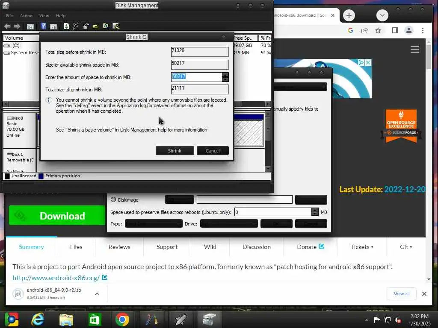Viewport: 438px width, 328px height.
Task: Click the Delete X icon in toolbar
Action: [x=76, y=26]
